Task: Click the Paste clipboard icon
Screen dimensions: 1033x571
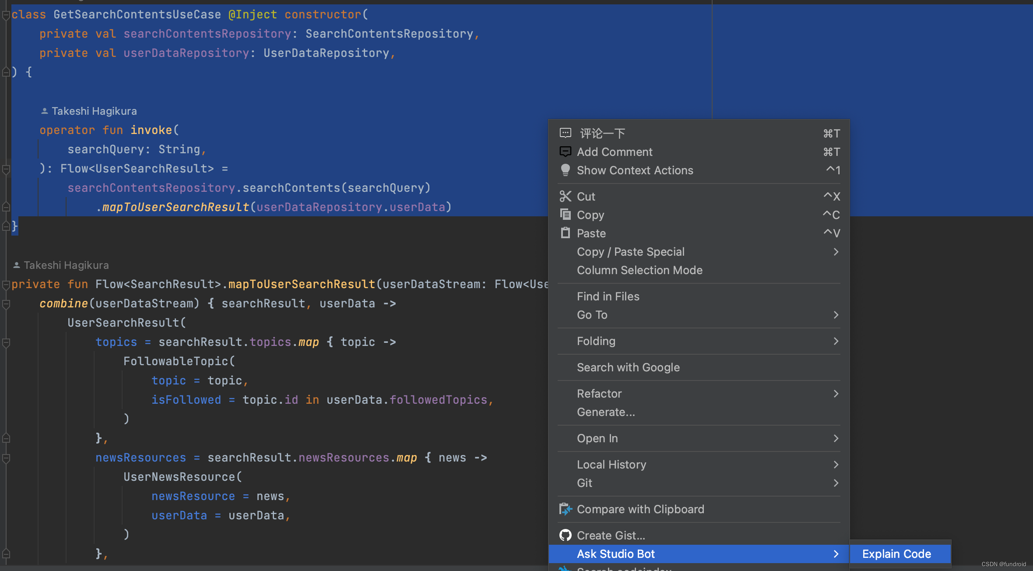Action: (x=565, y=233)
